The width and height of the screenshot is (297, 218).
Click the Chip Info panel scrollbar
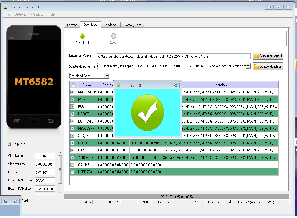pyautogui.click(x=60, y=170)
